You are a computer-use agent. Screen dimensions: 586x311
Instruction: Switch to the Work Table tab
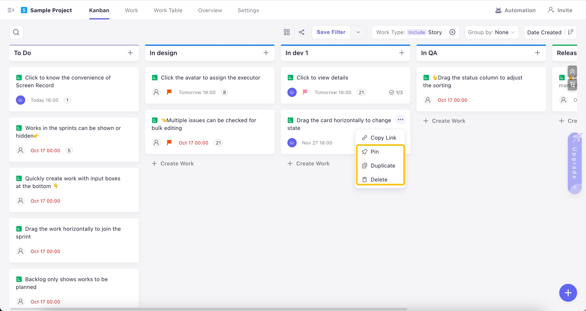[x=168, y=10]
